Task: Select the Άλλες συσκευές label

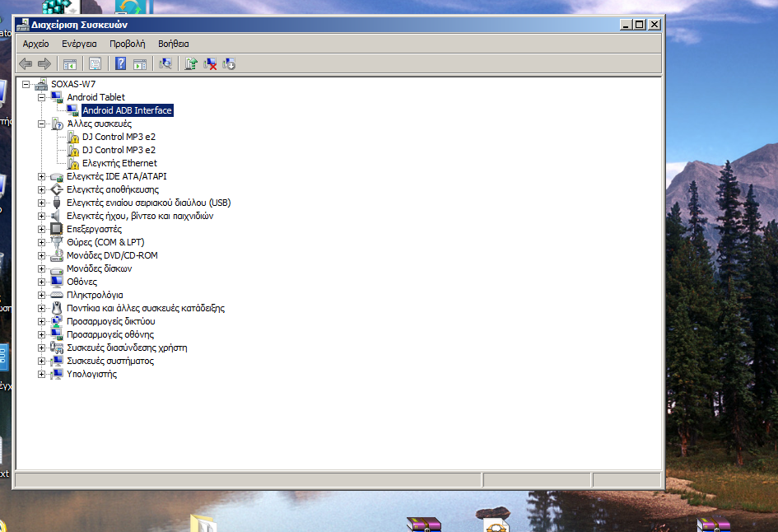Action: 100,124
